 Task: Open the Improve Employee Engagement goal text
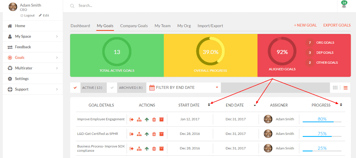pyautogui.click(x=101, y=119)
